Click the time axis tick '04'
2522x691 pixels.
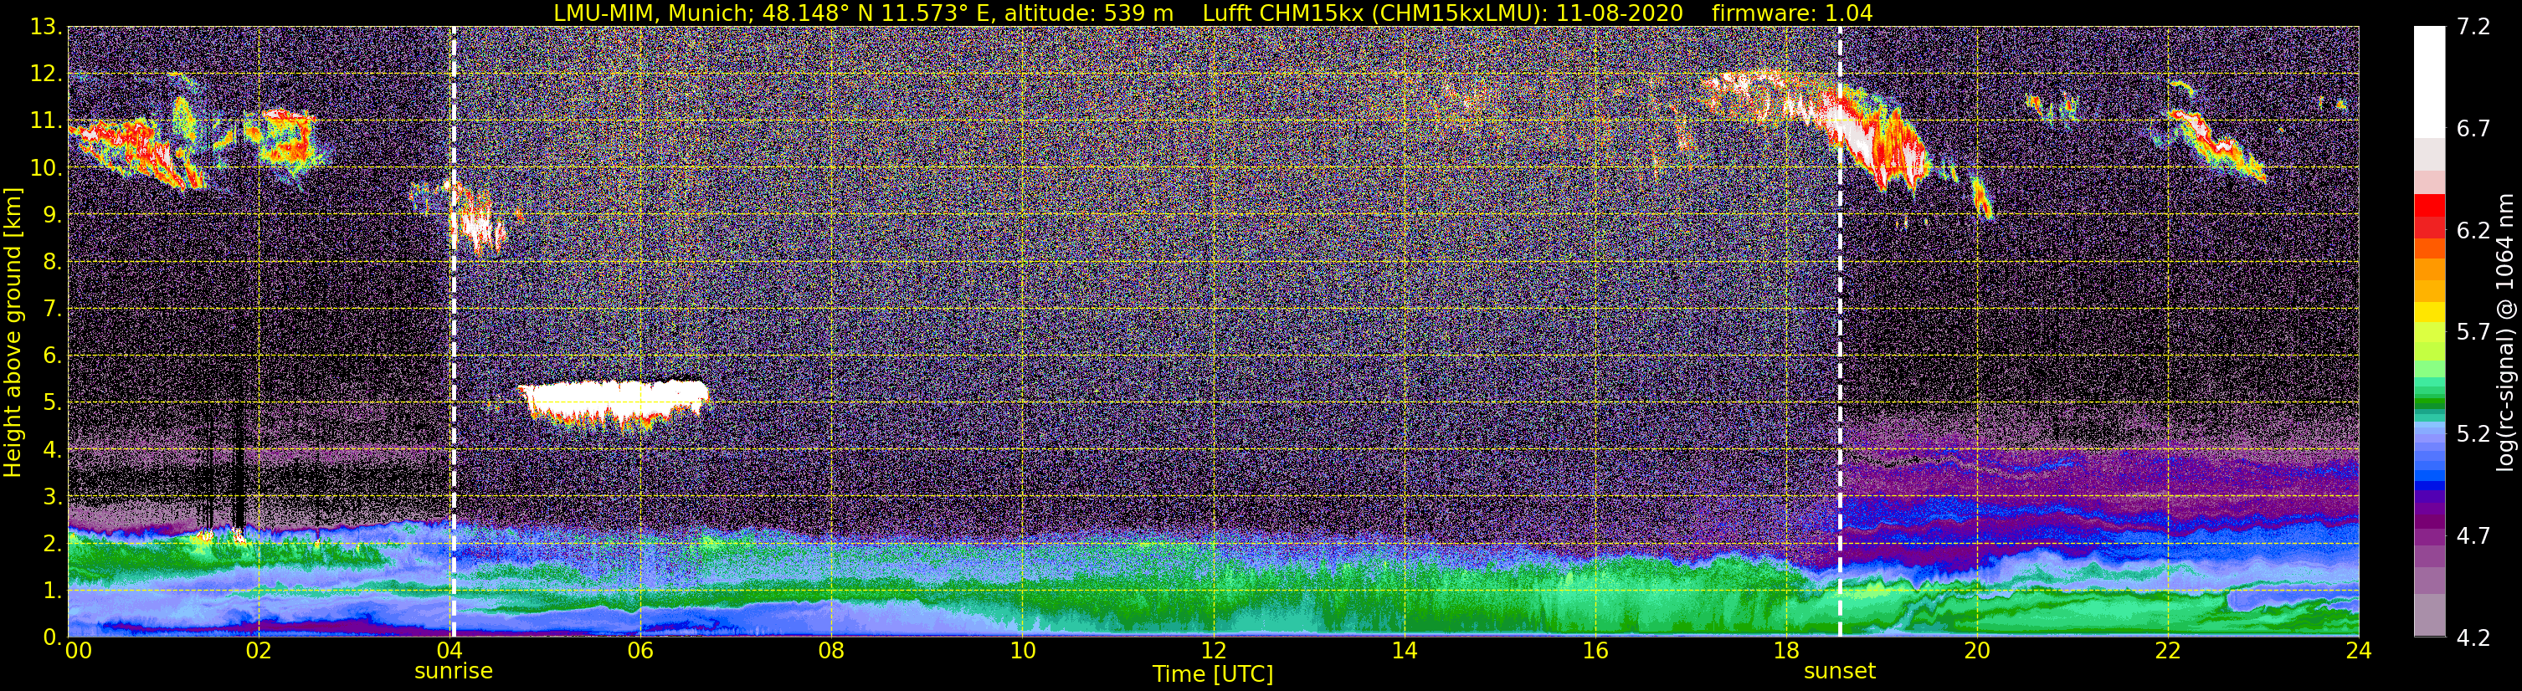pyautogui.click(x=449, y=651)
